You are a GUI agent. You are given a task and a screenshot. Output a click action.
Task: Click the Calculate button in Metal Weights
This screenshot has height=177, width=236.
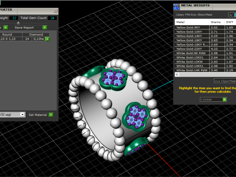coord(211,99)
